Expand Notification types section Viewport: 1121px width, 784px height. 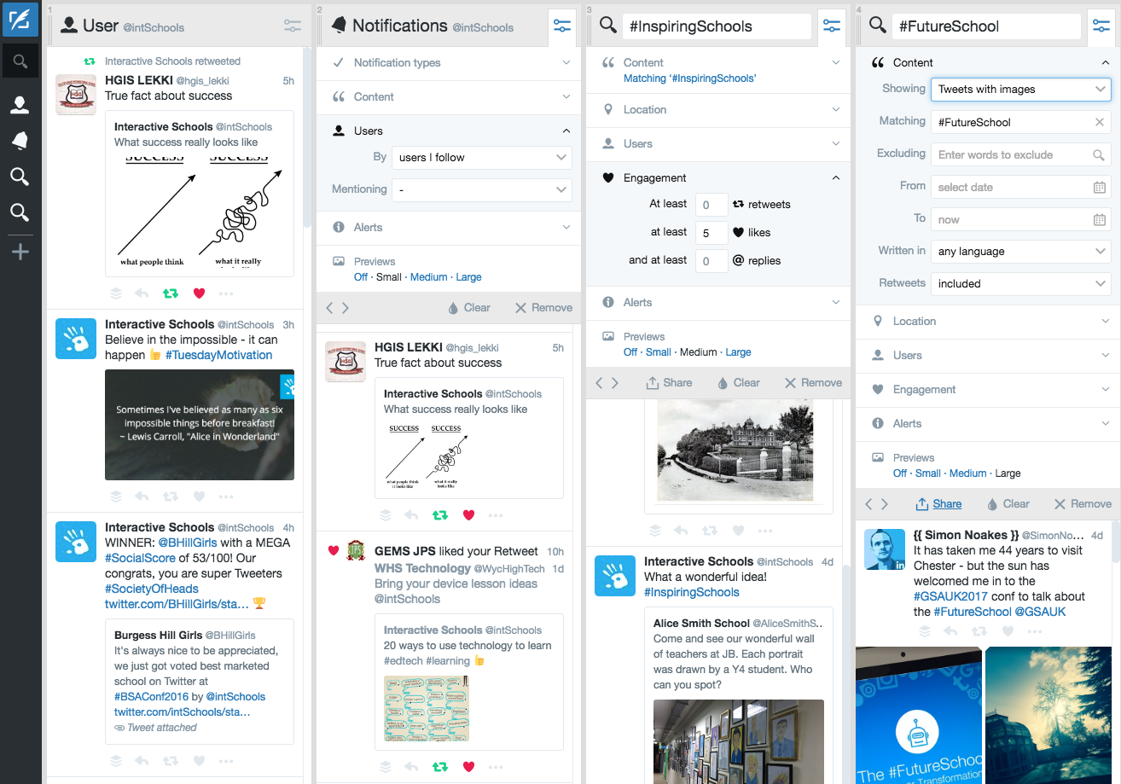point(450,63)
